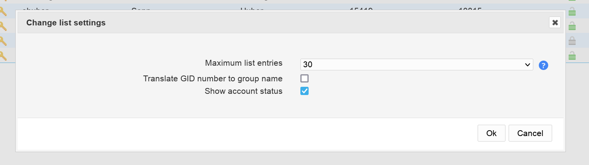Image resolution: width=589 pixels, height=165 pixels.
Task: Close the Change list settings dialog
Action: (555, 23)
